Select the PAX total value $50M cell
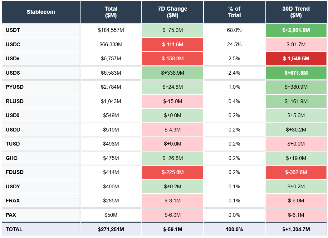Viewport: 328px width, 238px height. pyautogui.click(x=111, y=215)
